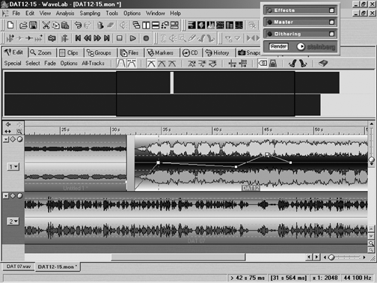
Task: Cut selection using the scissors icon
Action: (x=46, y=25)
